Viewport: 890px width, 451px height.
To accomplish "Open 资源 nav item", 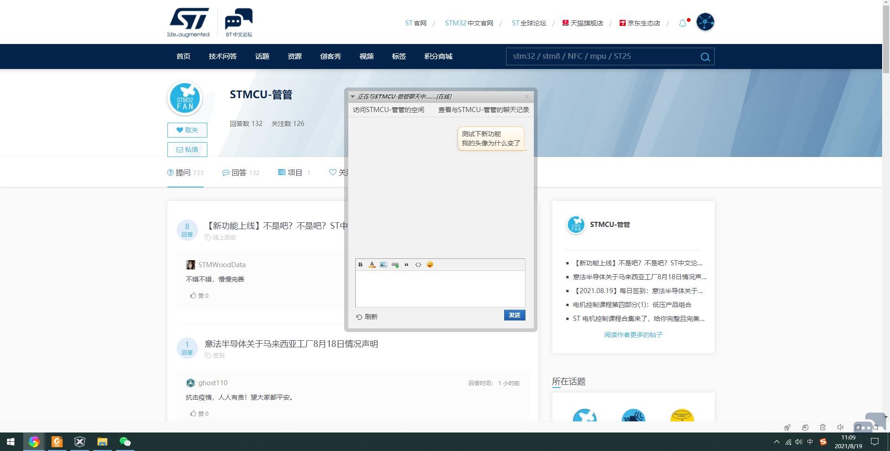I will (295, 56).
